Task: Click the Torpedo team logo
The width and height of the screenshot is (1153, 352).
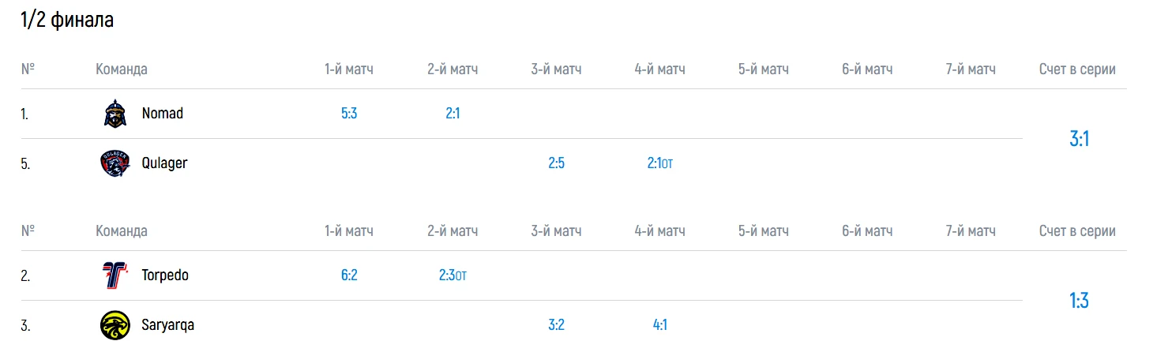Action: pyautogui.click(x=115, y=275)
